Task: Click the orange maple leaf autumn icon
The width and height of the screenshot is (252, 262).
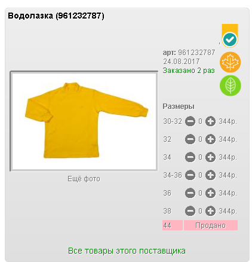Action: [231, 62]
